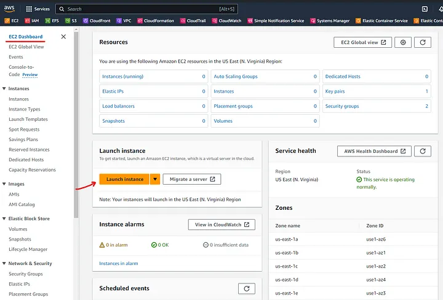This screenshot has width=443, height=300.
Task: Open Instance Types in sidebar
Action: coord(24,109)
